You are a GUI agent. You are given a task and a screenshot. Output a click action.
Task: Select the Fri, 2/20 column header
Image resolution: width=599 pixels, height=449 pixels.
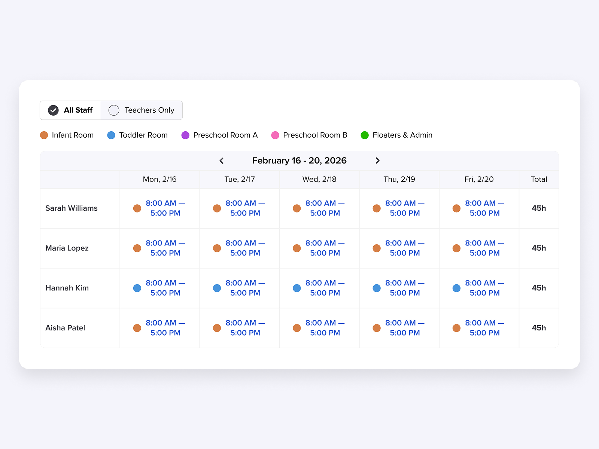click(479, 179)
